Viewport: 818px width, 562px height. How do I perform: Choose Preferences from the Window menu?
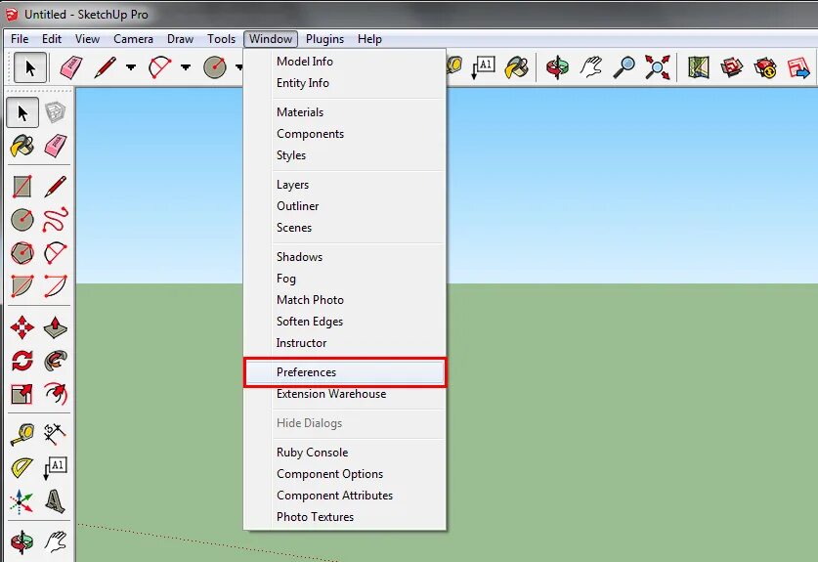point(345,372)
